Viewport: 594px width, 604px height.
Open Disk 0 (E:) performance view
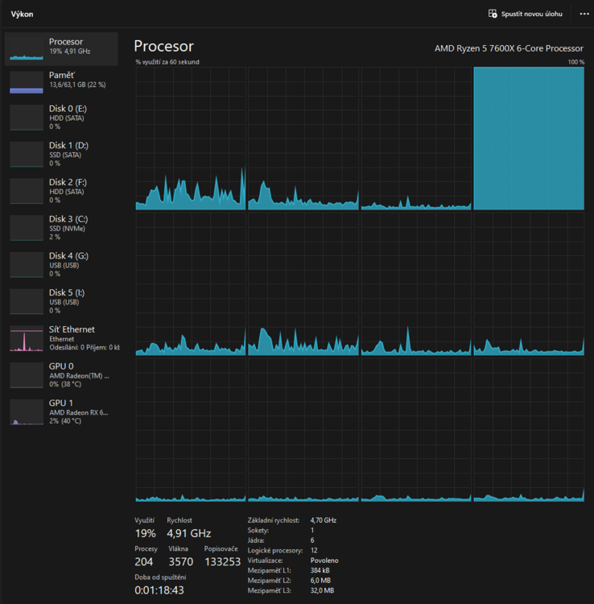pyautogui.click(x=61, y=118)
